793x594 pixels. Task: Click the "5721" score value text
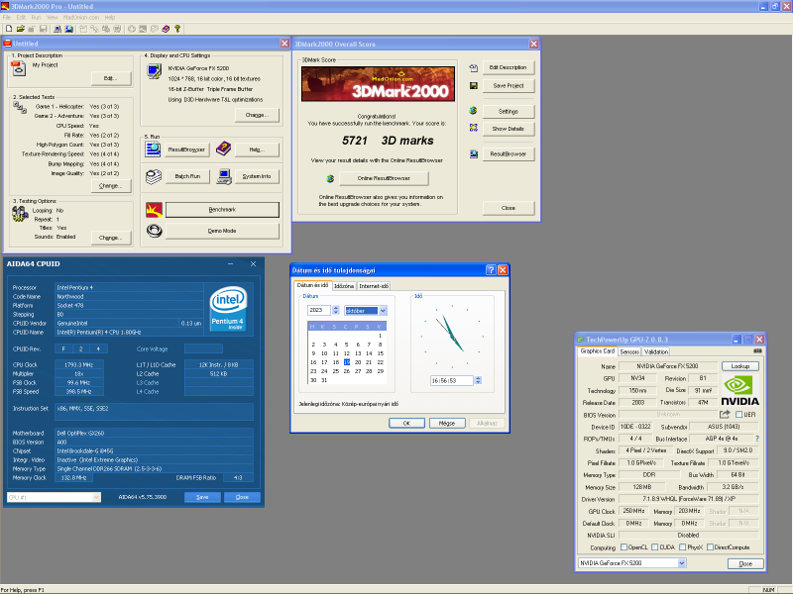355,141
